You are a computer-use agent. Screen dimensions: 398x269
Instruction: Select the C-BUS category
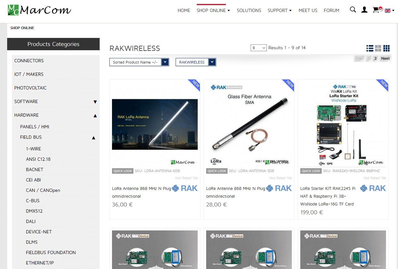point(32,201)
